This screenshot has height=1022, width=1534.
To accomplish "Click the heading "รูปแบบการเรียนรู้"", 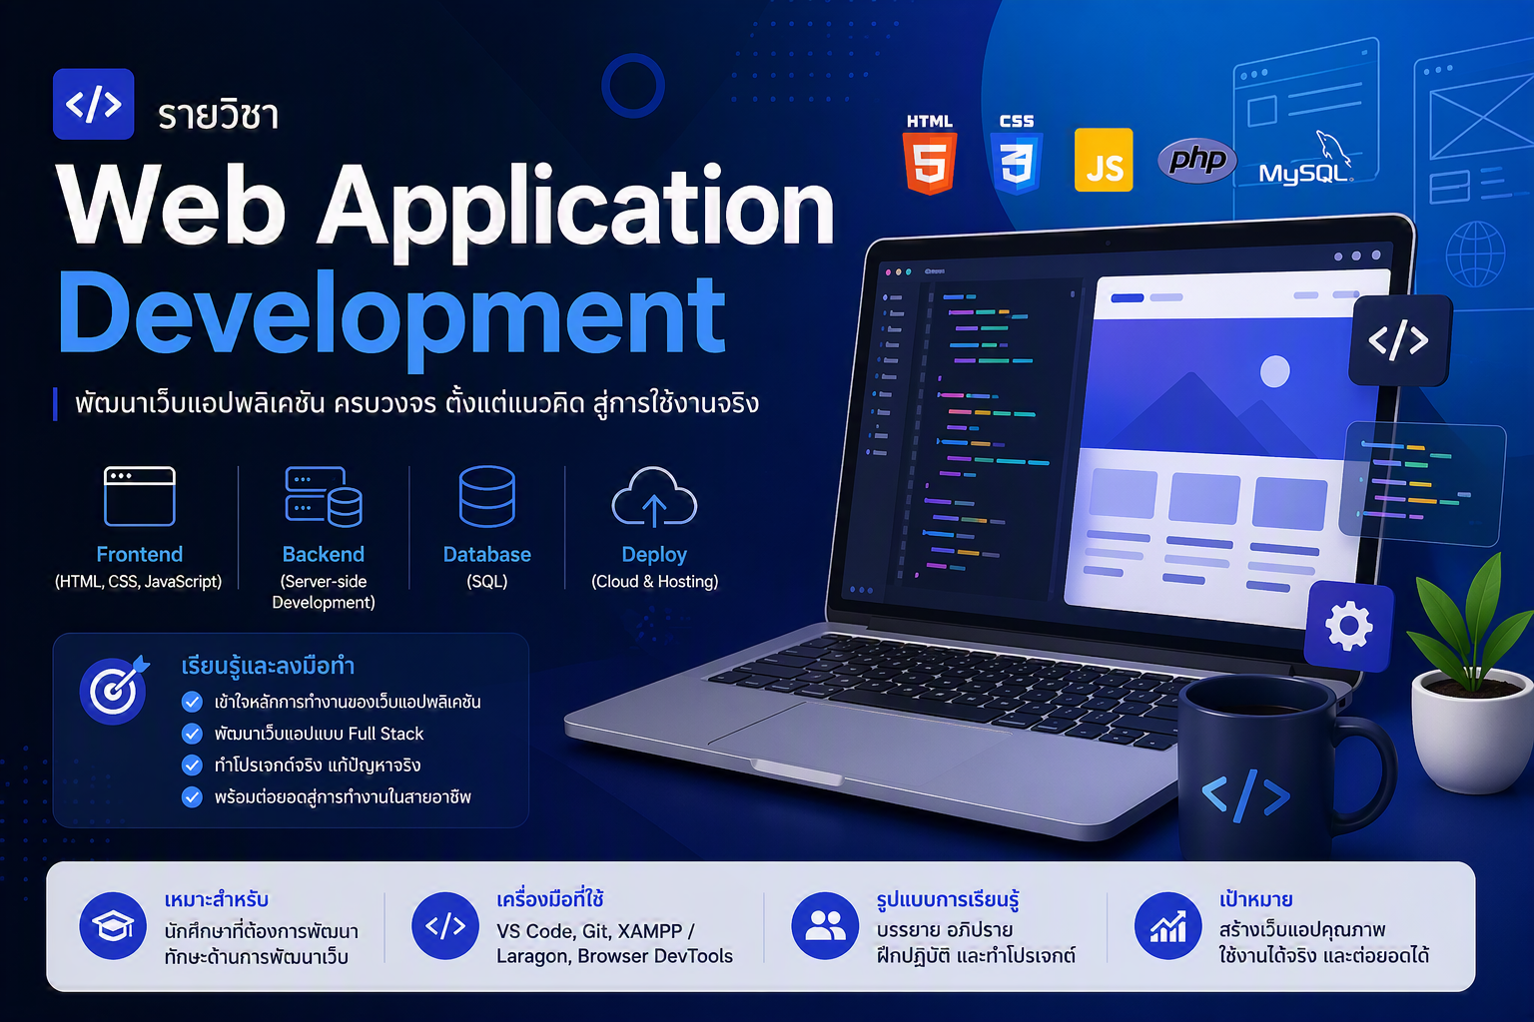I will point(948,900).
